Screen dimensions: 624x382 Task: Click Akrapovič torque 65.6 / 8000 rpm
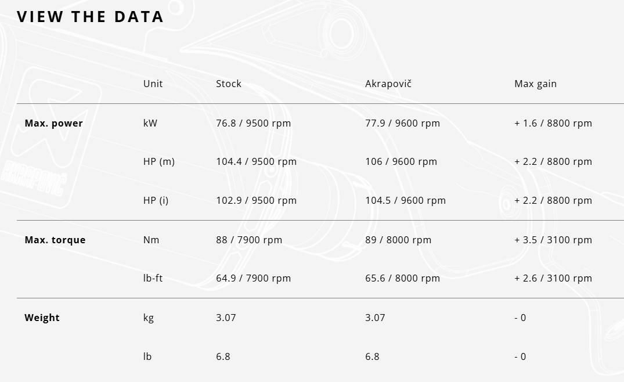(x=402, y=278)
